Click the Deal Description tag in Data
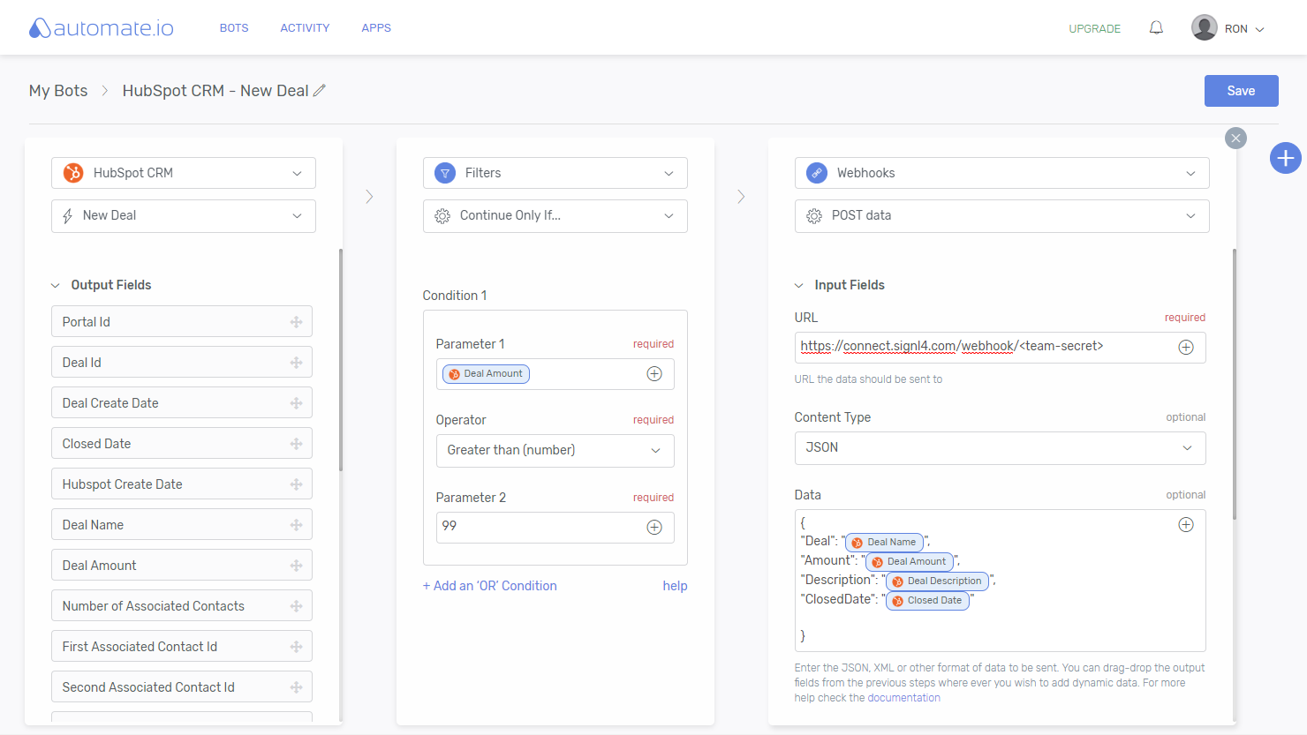Screen dimensions: 1307x735 [x=937, y=581]
